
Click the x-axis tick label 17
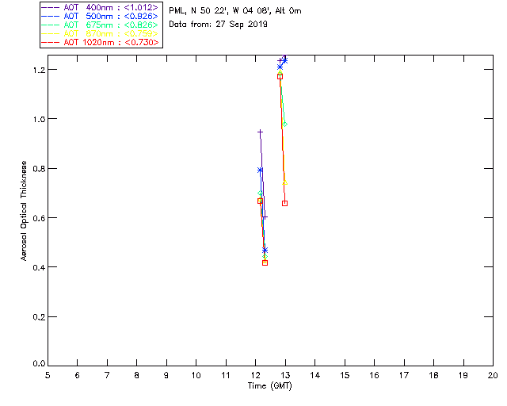point(404,375)
